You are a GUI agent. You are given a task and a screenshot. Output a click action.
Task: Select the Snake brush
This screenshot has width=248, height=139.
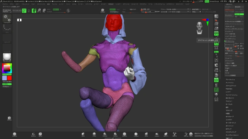click(x=157, y=135)
